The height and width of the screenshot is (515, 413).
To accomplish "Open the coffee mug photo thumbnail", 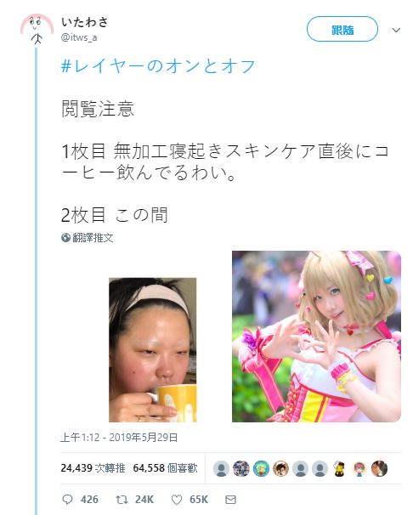I will click(x=153, y=350).
